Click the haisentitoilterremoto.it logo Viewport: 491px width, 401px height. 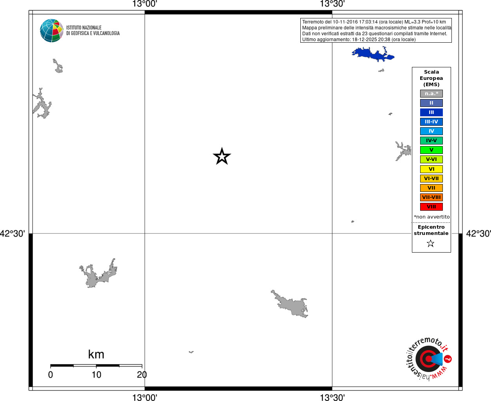[x=429, y=358]
